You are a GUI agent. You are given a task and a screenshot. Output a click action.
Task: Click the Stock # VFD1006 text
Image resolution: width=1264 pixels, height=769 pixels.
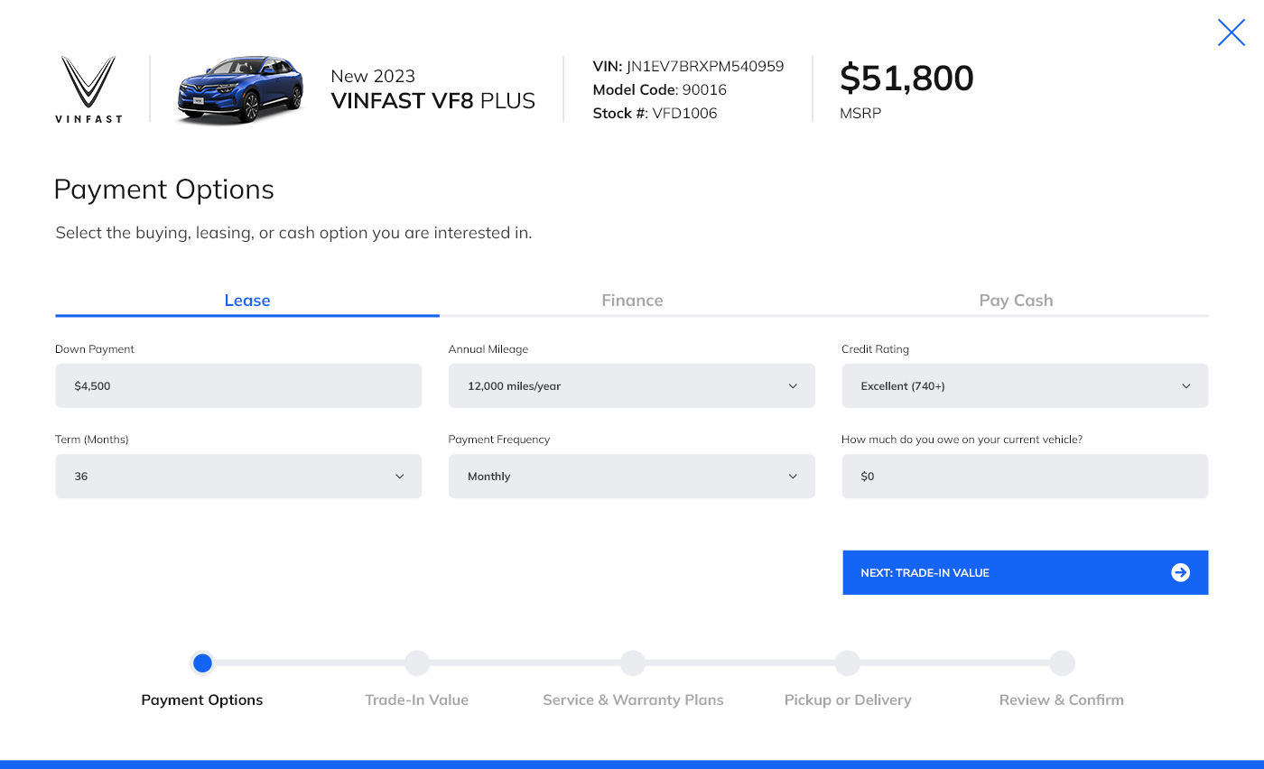[655, 113]
